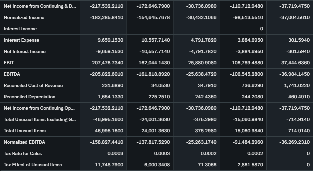Click the Interest Expense row label
This screenshot has width=313, height=171.
[x=21, y=40]
